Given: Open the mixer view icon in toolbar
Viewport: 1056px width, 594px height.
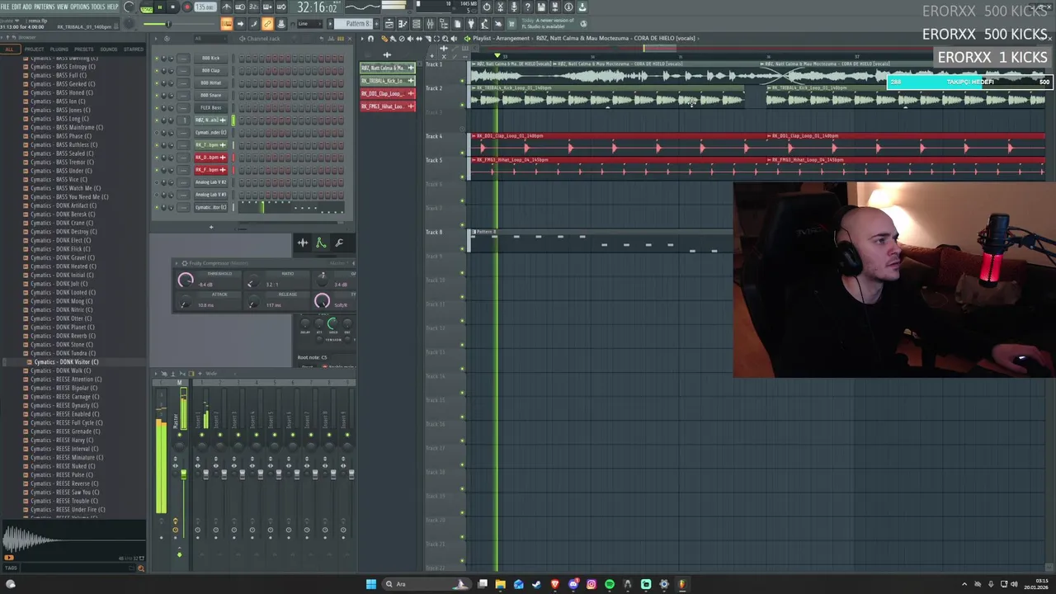Looking at the screenshot, I should point(430,24).
